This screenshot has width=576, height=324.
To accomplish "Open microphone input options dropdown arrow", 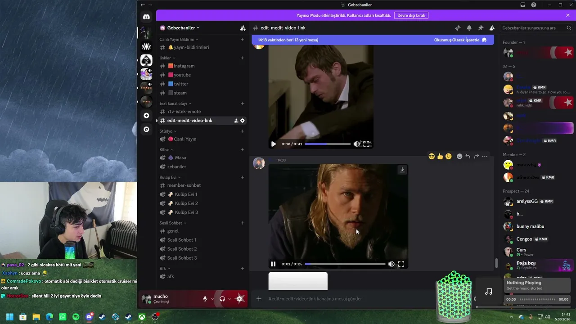I will coord(212,299).
